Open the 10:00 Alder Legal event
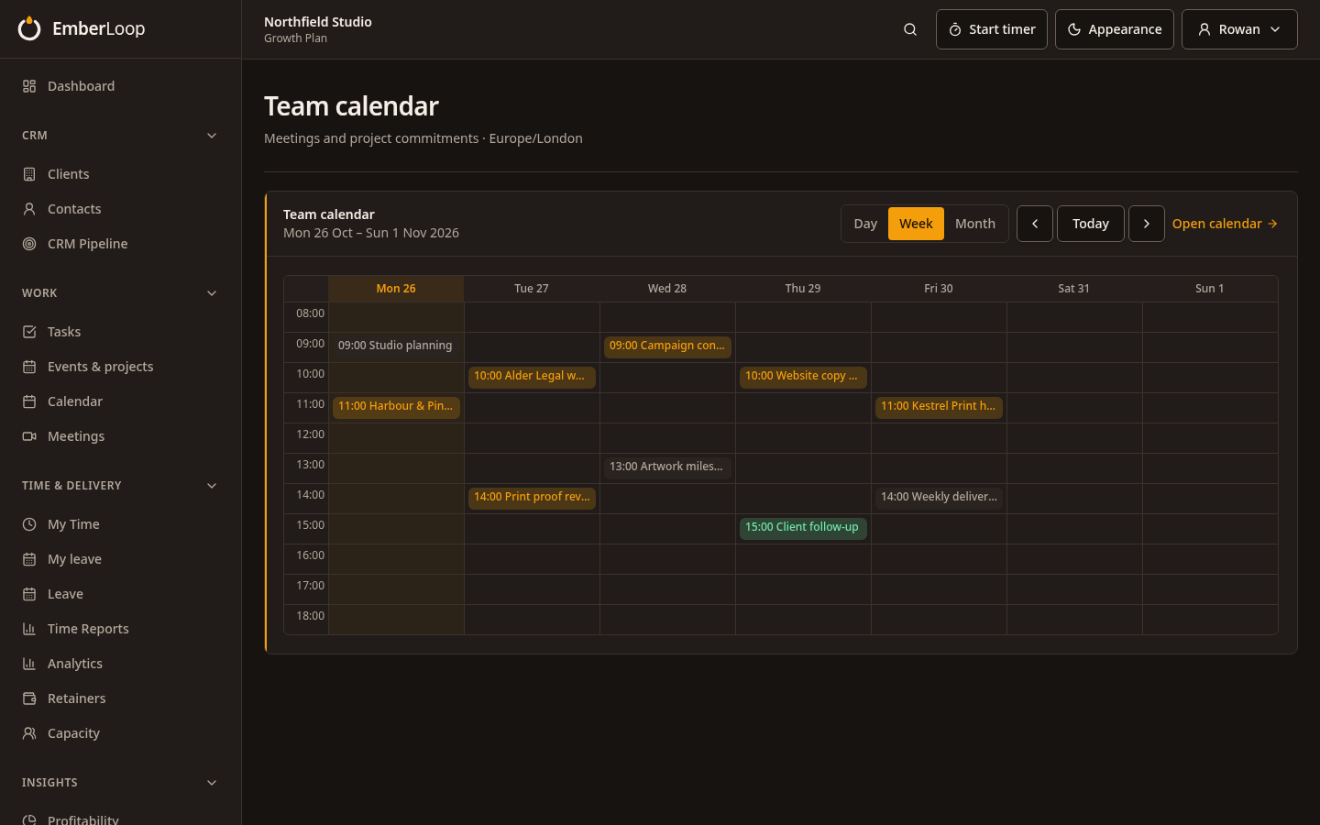This screenshot has height=825, width=1320. (x=532, y=376)
